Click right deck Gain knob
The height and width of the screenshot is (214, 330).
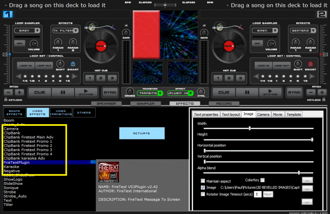tap(204, 33)
